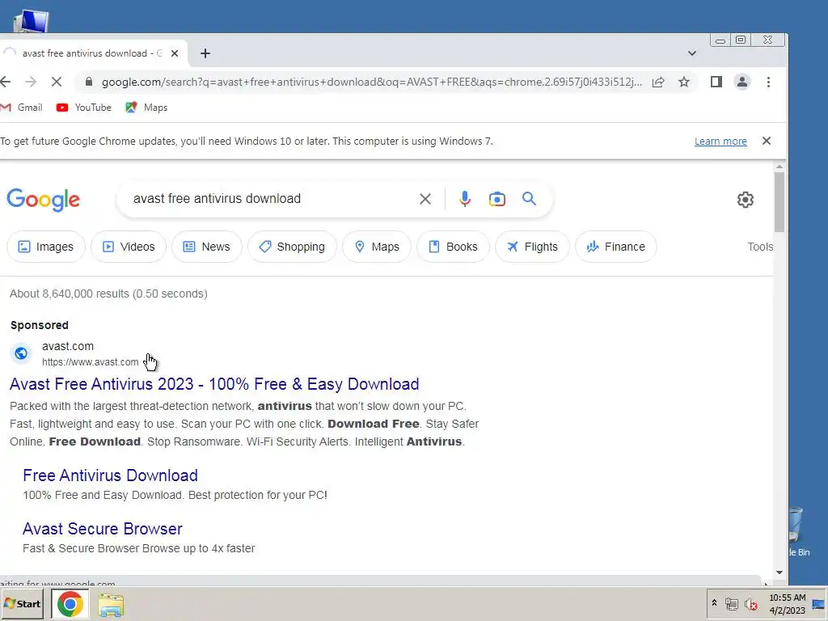The height and width of the screenshot is (621, 828).
Task: Open a new tab with plus button
Action: 205,53
